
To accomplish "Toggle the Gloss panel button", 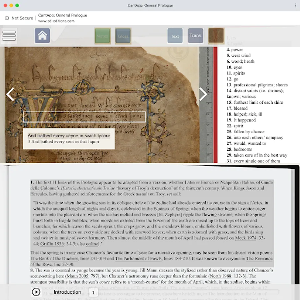I will (x=123, y=36).
